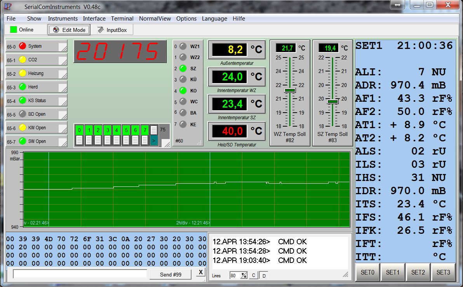
Task: Click resize grip of System indicator
Action: (x=63, y=47)
